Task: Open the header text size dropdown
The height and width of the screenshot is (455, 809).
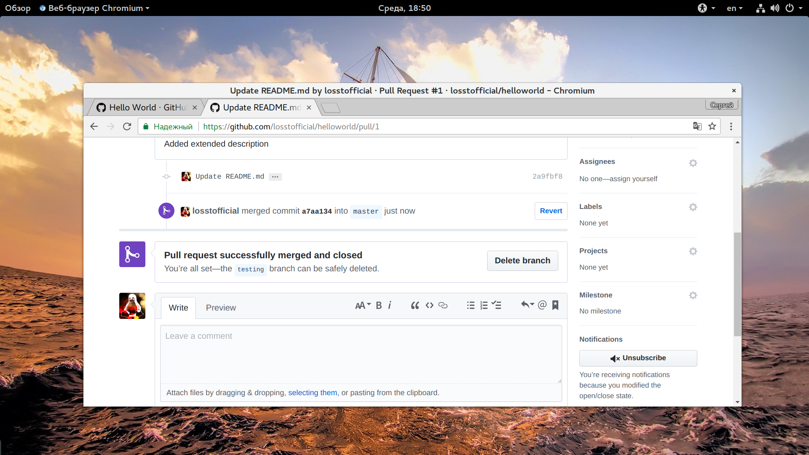Action: point(363,305)
